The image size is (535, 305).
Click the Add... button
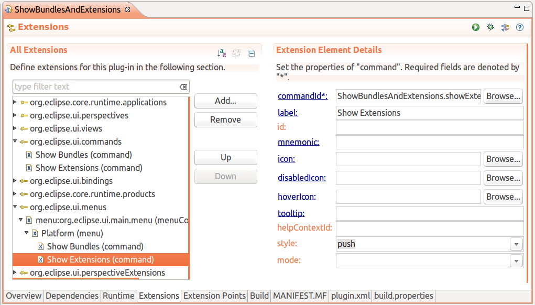coord(225,101)
